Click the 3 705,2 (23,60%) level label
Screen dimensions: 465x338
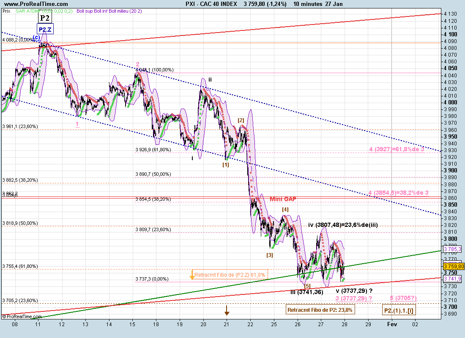tap(20, 301)
